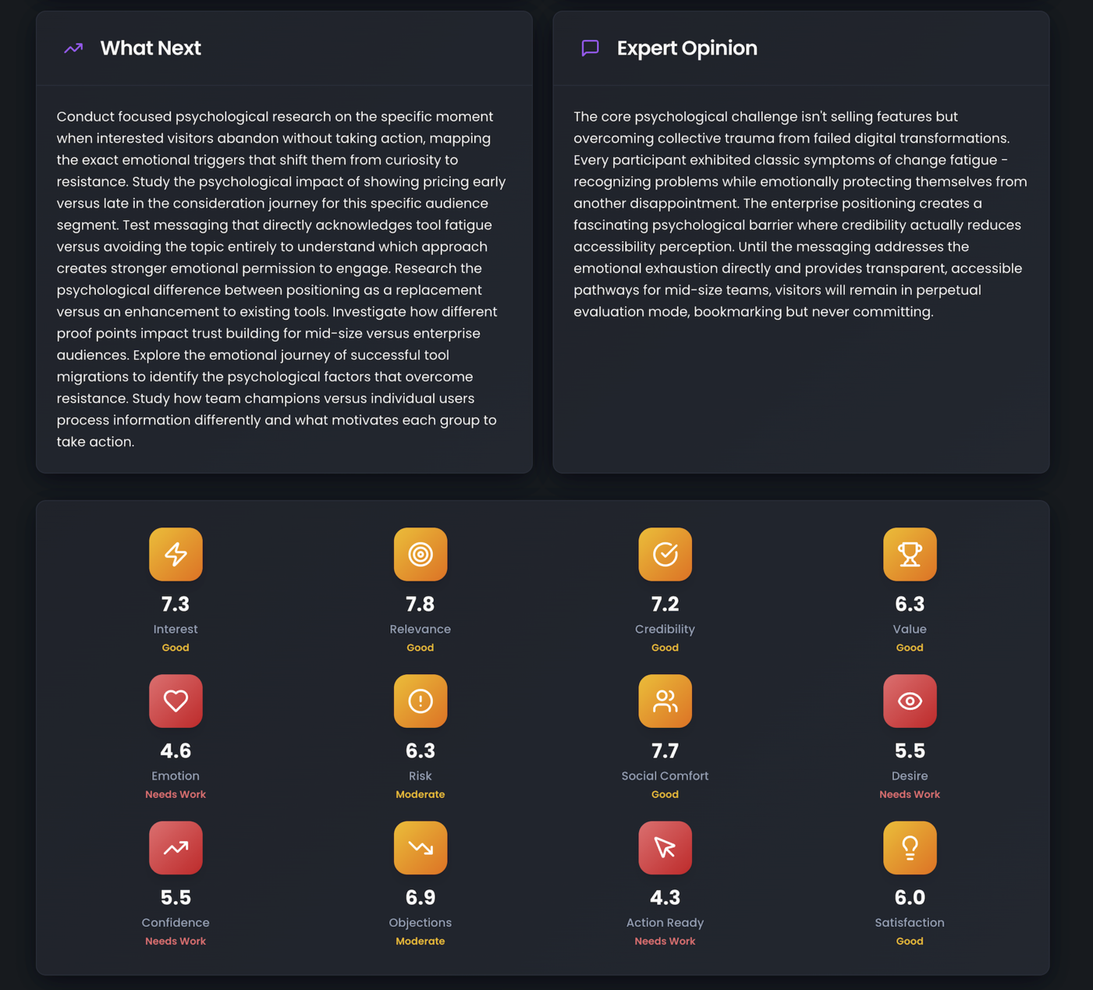Viewport: 1093px width, 990px height.
Task: Click the Relevance target icon
Action: (x=421, y=555)
